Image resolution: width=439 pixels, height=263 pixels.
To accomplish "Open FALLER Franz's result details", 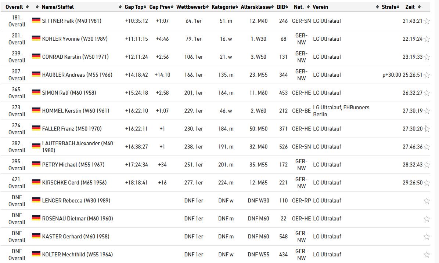I will [72, 129].
